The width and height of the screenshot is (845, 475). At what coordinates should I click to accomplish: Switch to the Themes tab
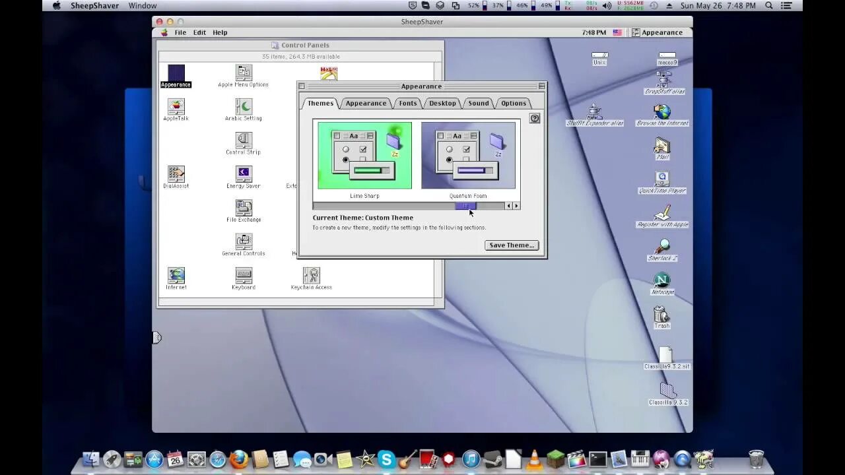pyautogui.click(x=320, y=103)
